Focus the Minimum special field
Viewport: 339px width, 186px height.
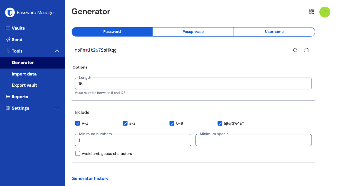253,140
